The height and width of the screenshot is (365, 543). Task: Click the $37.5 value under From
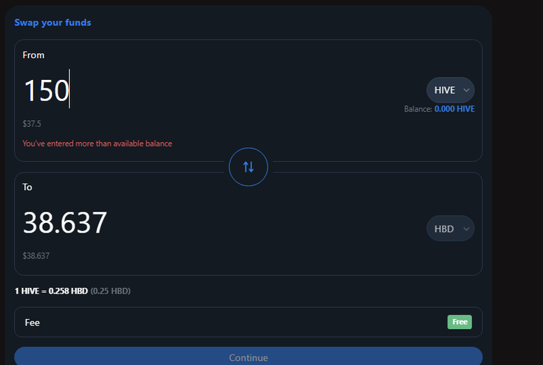tap(32, 124)
